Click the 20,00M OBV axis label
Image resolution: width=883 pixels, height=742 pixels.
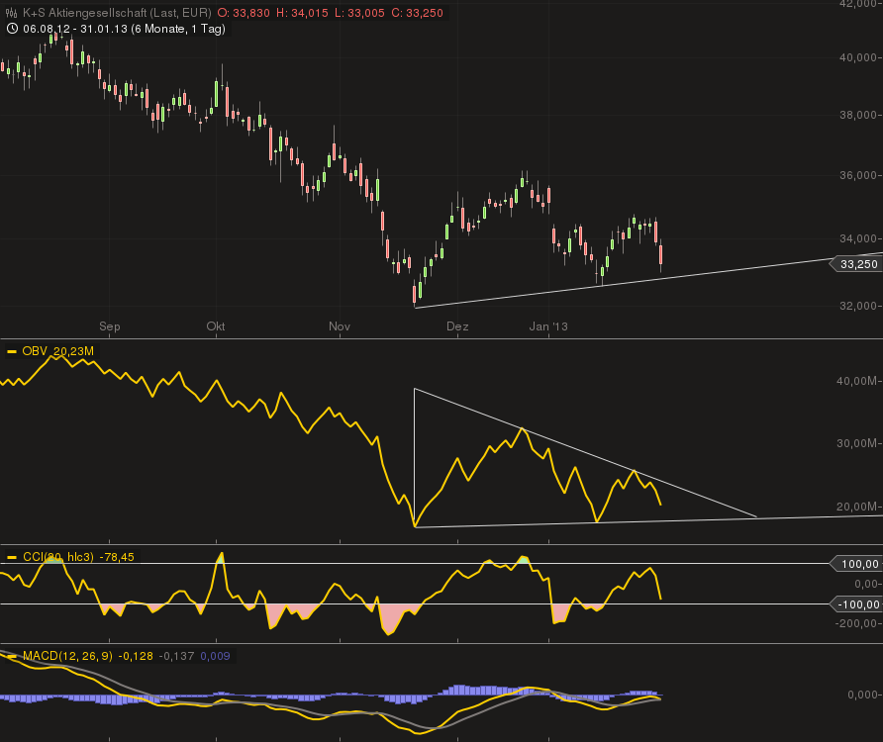click(x=856, y=507)
